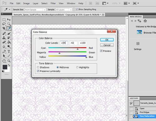Toggle the Preview checkbox

point(101,51)
